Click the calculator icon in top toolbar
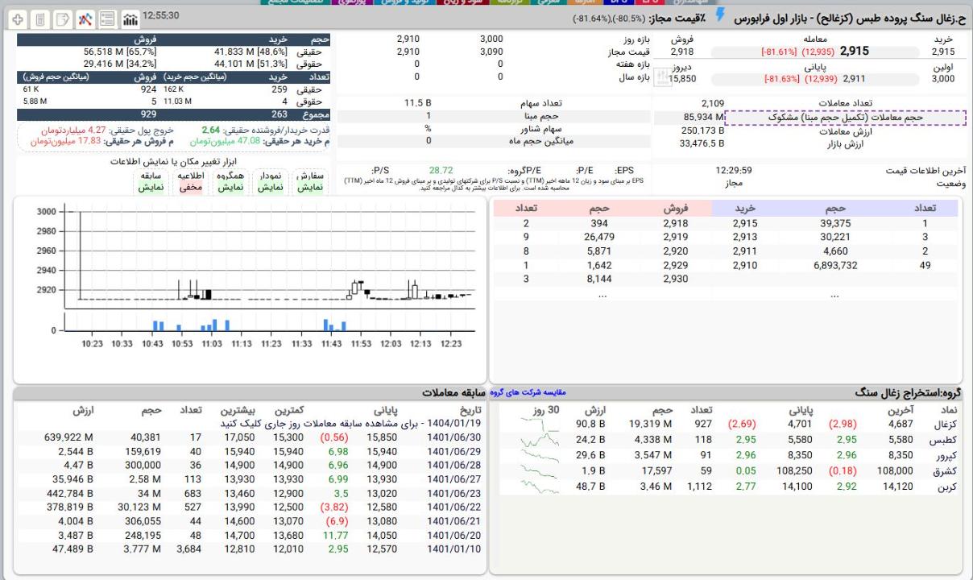 (40, 17)
